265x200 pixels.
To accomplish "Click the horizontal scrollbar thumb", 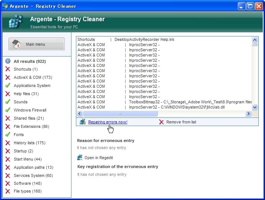I will 120,114.
